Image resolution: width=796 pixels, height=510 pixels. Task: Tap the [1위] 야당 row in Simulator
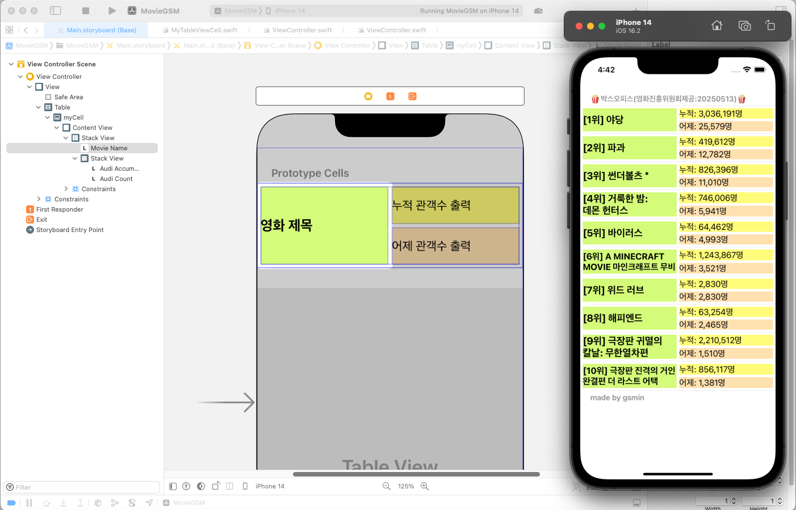tap(678, 120)
